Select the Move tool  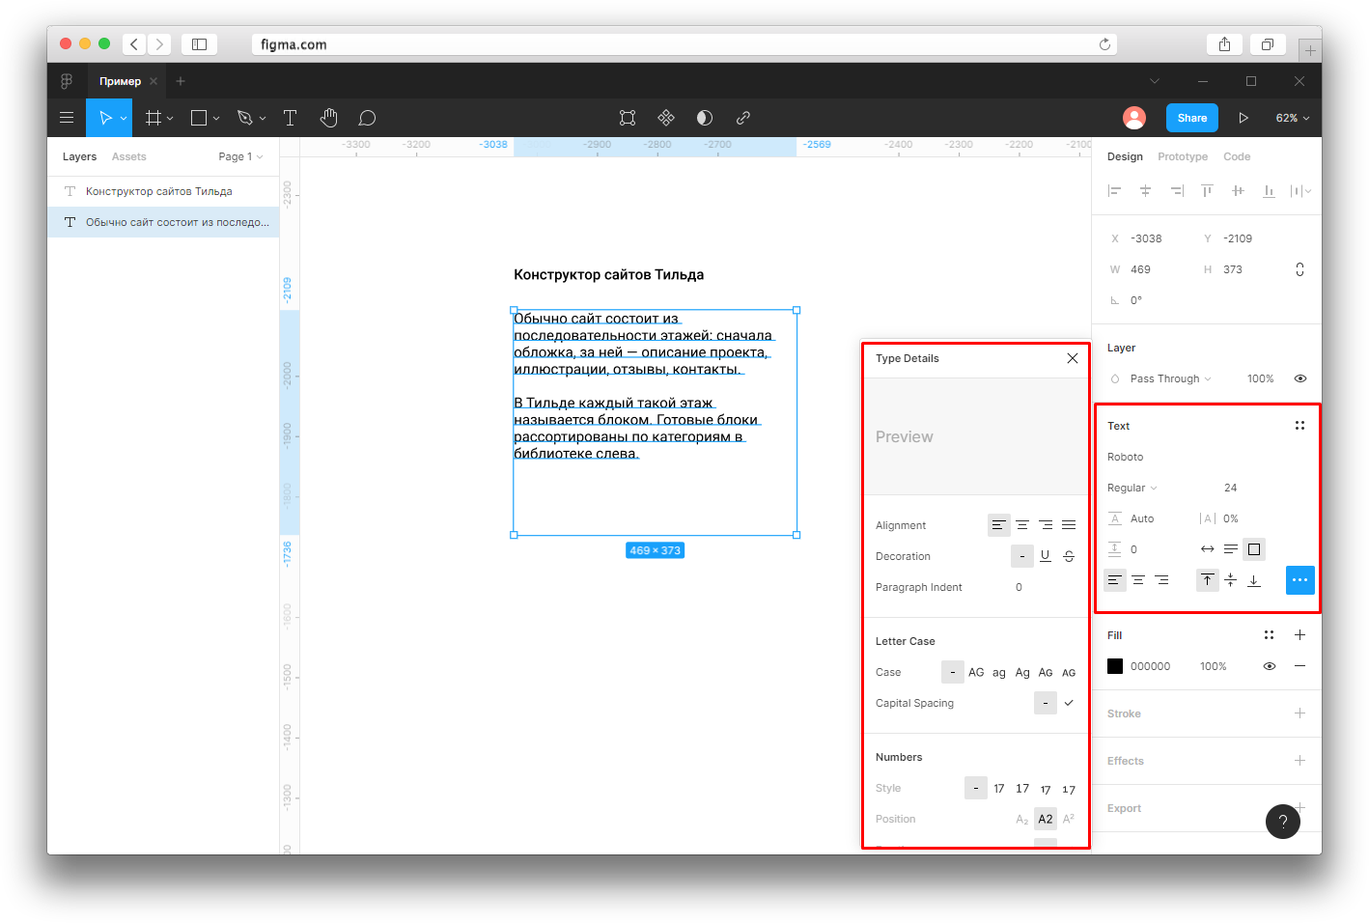coord(105,118)
